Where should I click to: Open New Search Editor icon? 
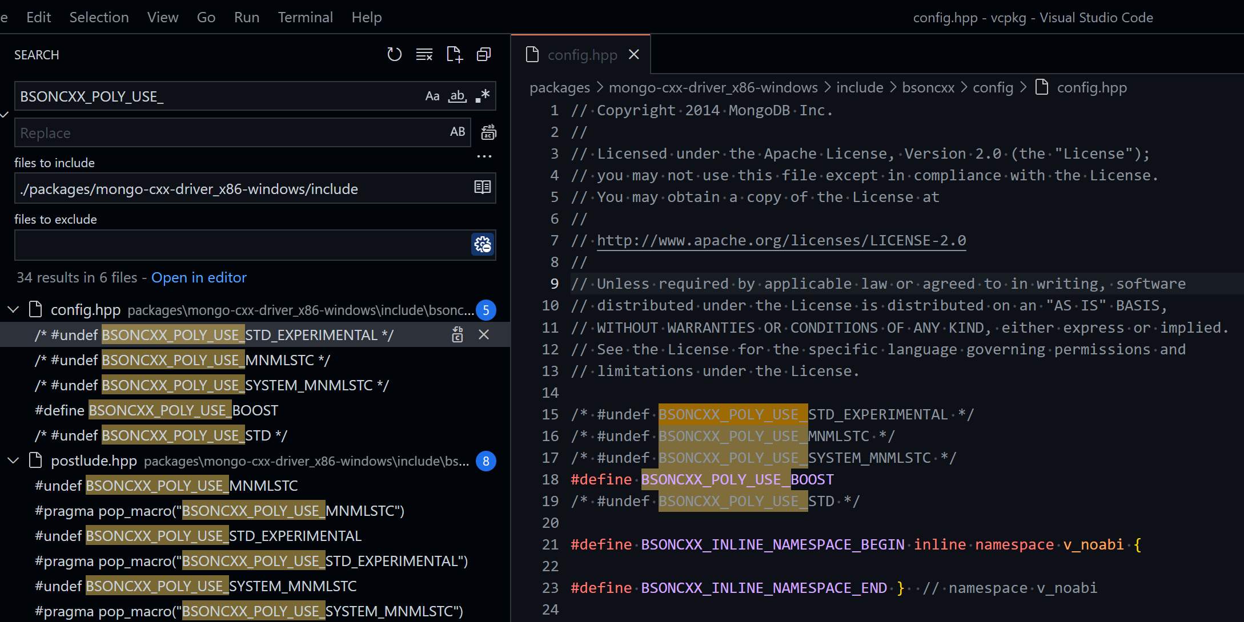click(454, 55)
